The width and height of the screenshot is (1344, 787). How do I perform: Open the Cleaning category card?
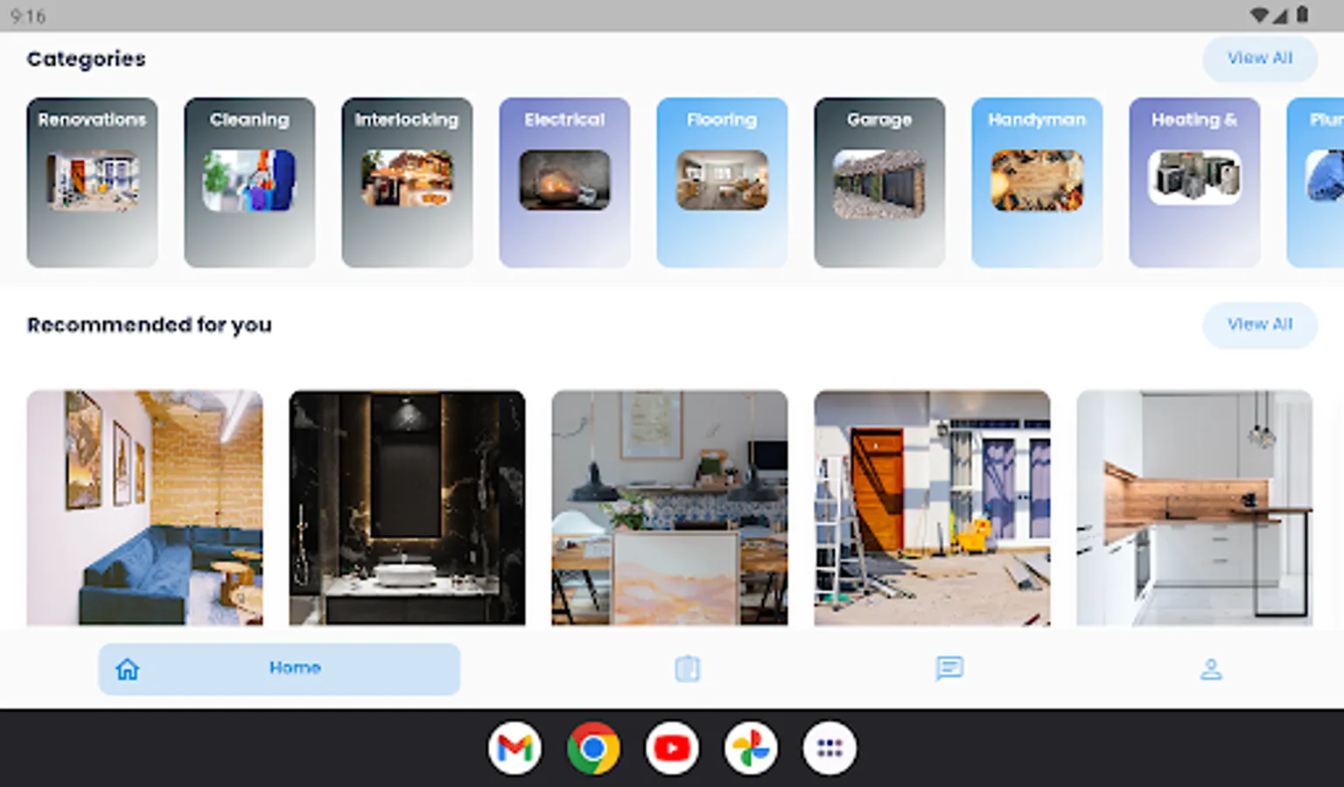[249, 182]
